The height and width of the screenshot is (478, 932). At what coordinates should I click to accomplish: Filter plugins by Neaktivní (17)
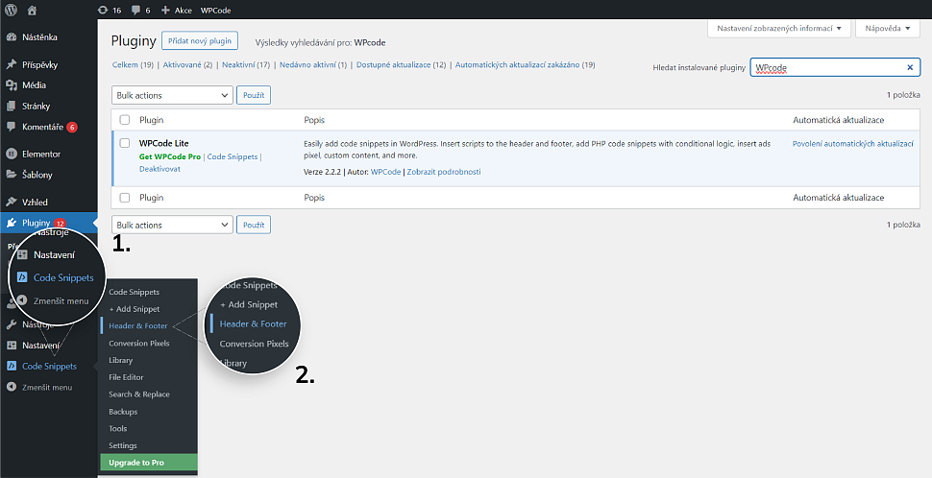click(246, 64)
